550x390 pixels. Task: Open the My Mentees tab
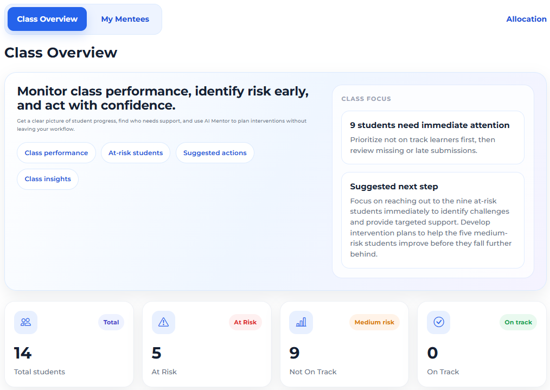[125, 19]
